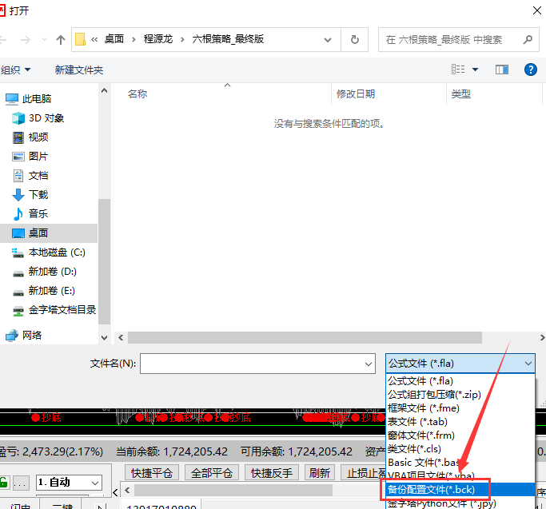Click 新建文件夹 button
Image resolution: width=546 pixels, height=509 pixels.
click(78, 70)
